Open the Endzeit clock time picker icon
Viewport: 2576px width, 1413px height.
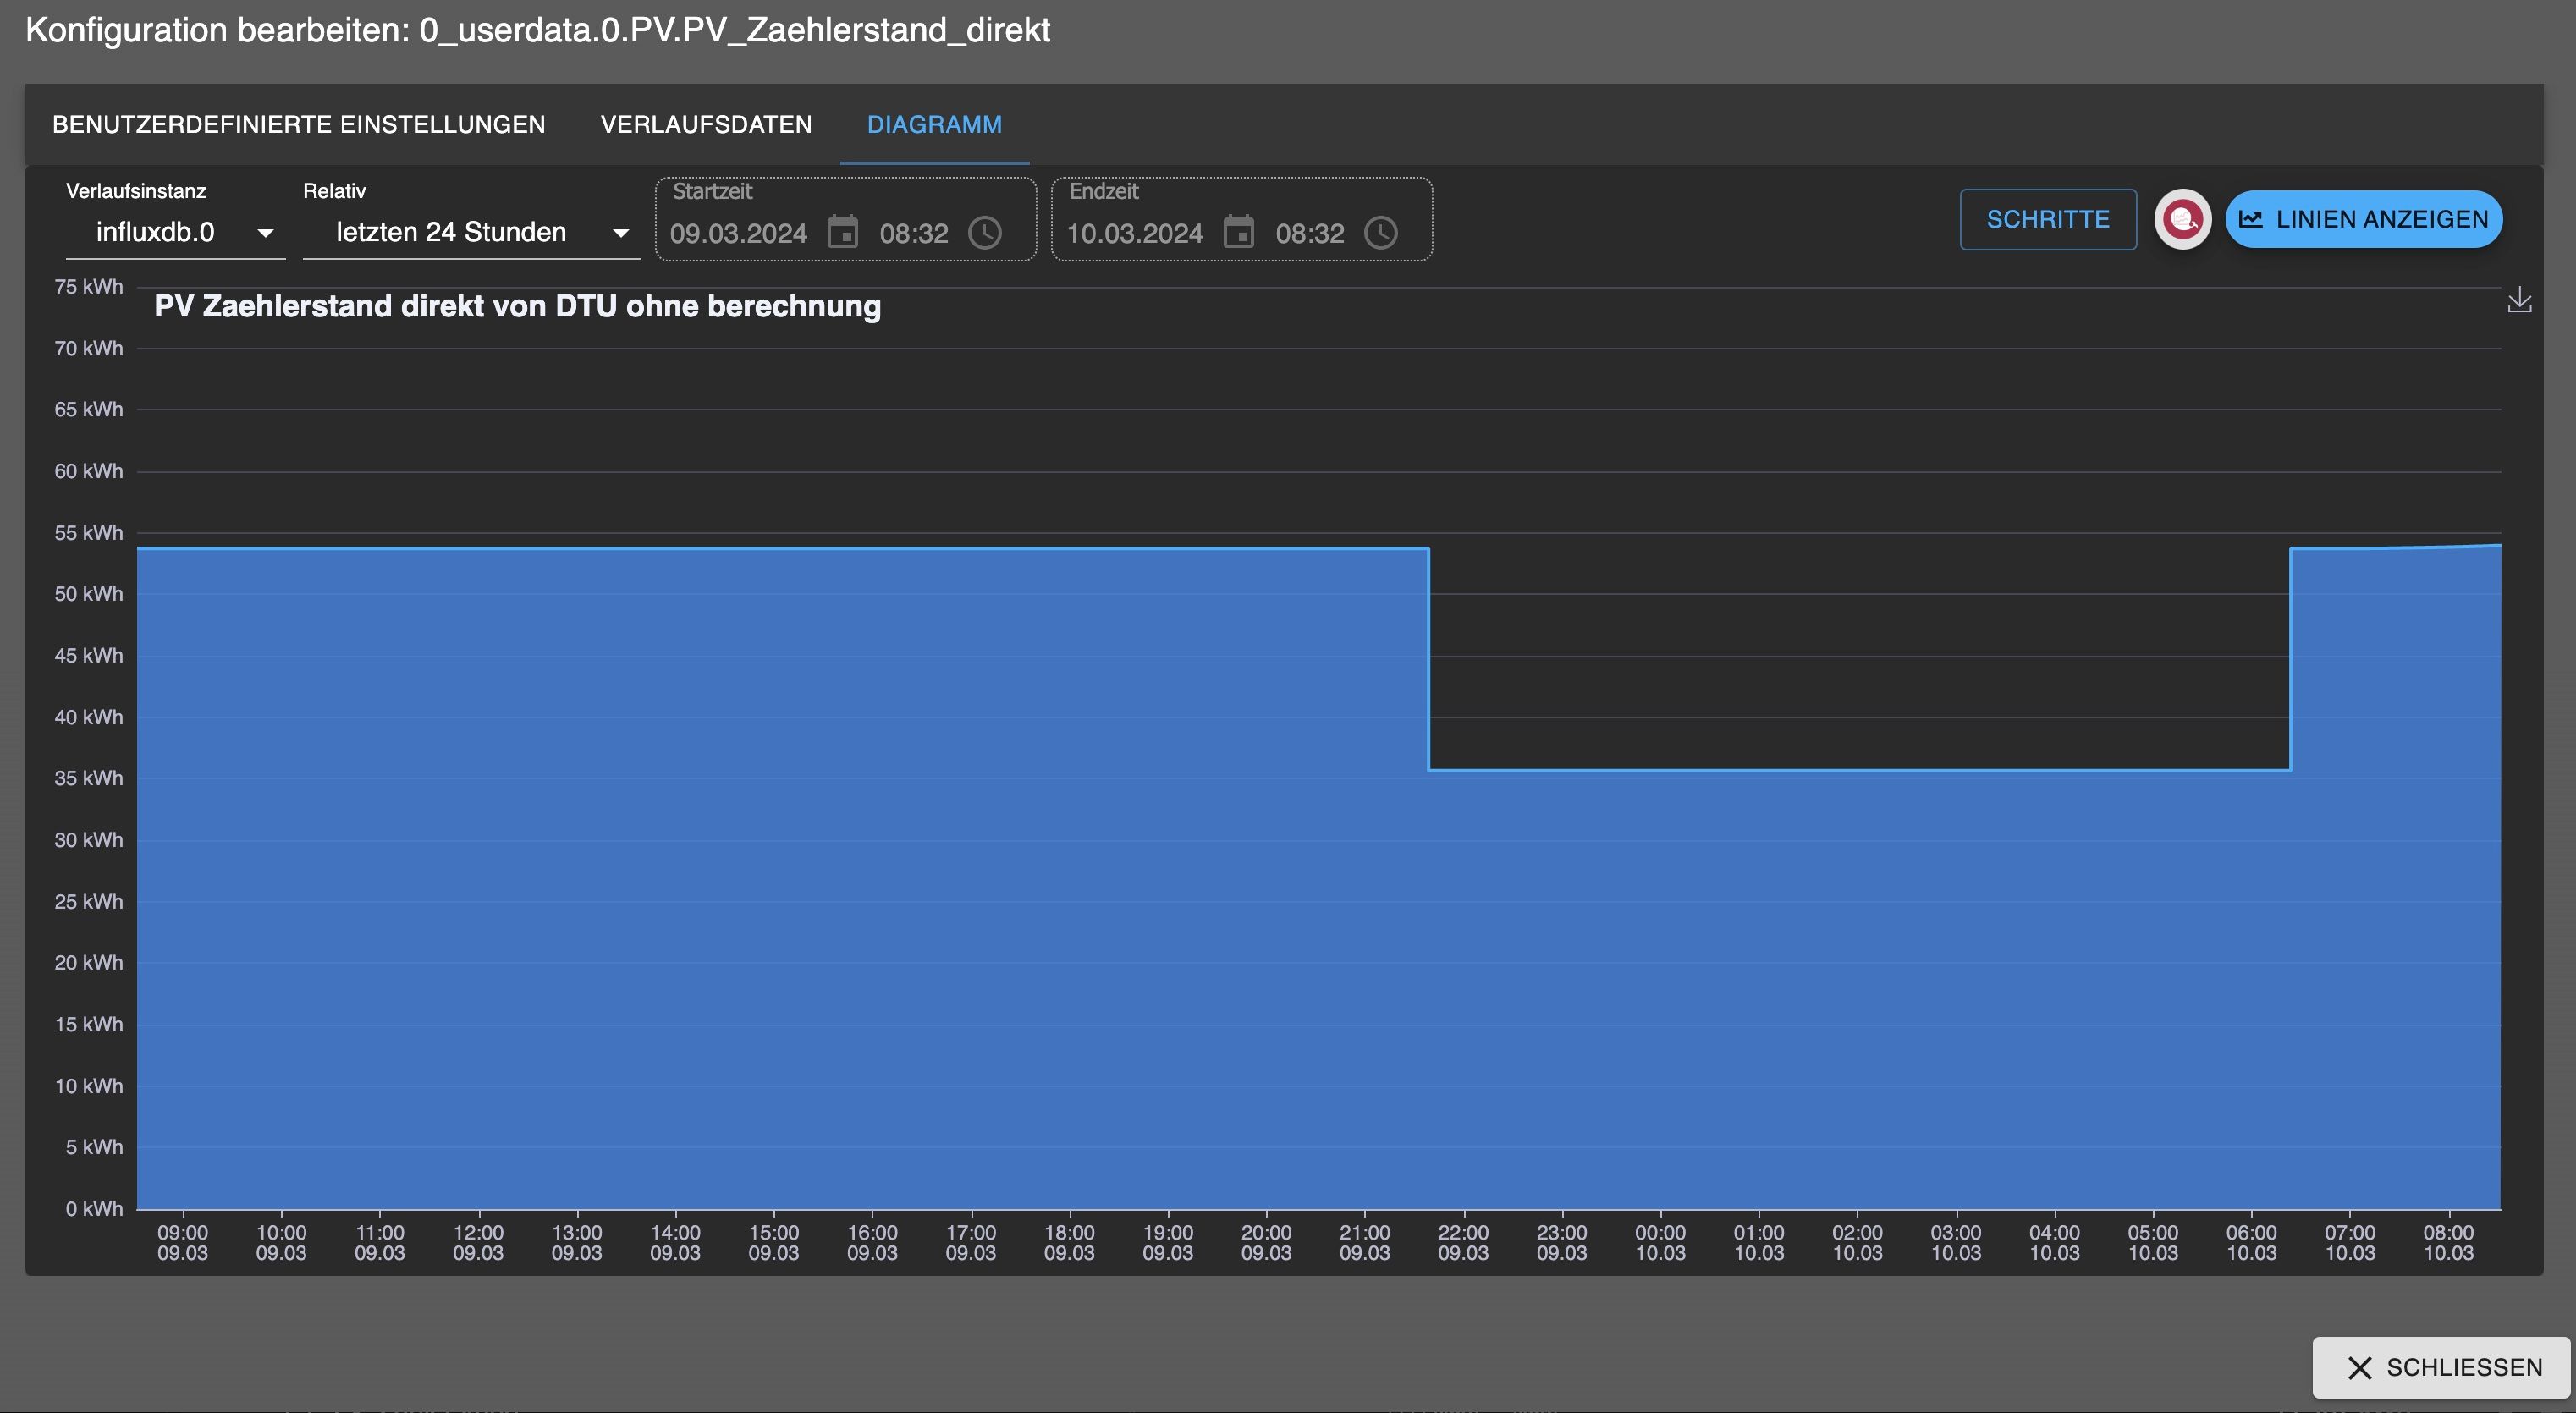click(x=1381, y=233)
